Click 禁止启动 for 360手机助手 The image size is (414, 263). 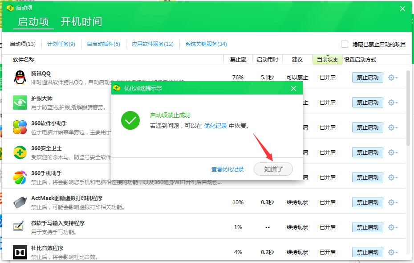tap(368, 177)
